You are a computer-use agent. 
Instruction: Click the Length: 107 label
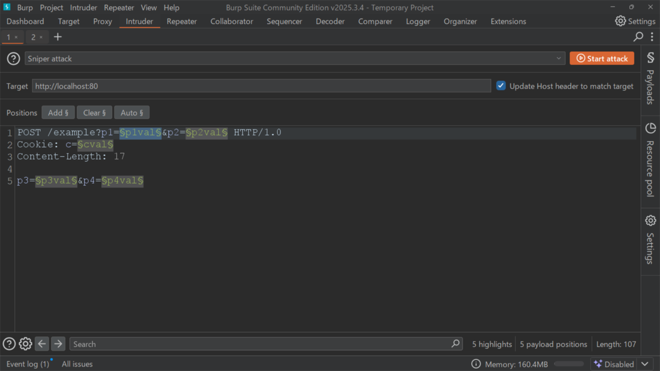pos(616,344)
